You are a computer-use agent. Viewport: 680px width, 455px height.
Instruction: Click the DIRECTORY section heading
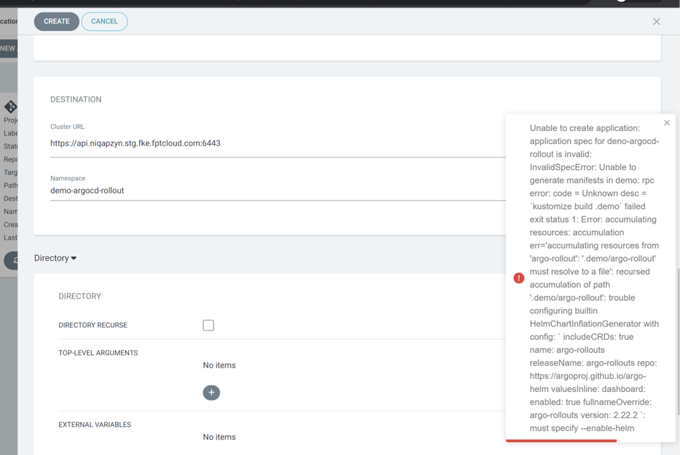point(79,297)
